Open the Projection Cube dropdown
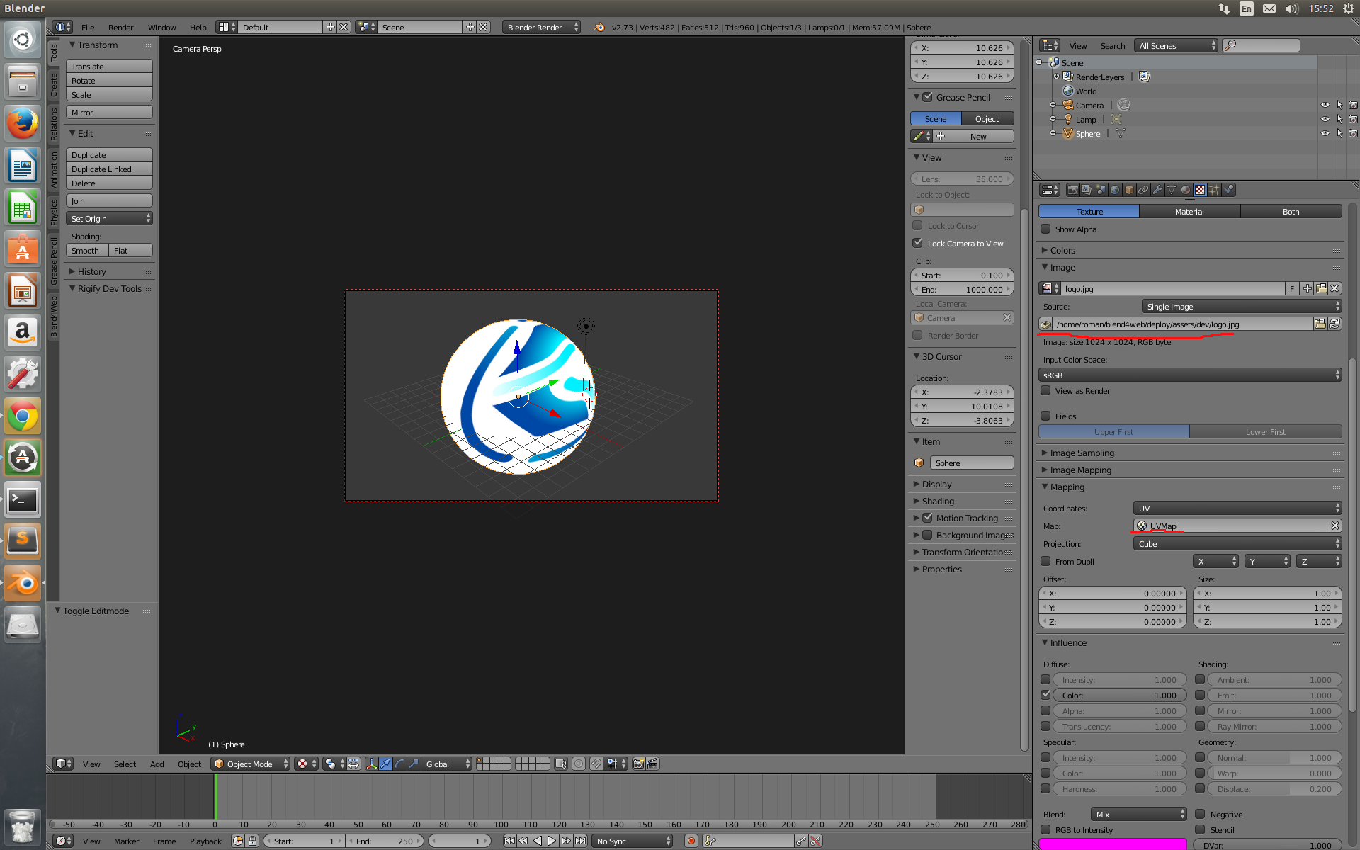 click(x=1237, y=544)
